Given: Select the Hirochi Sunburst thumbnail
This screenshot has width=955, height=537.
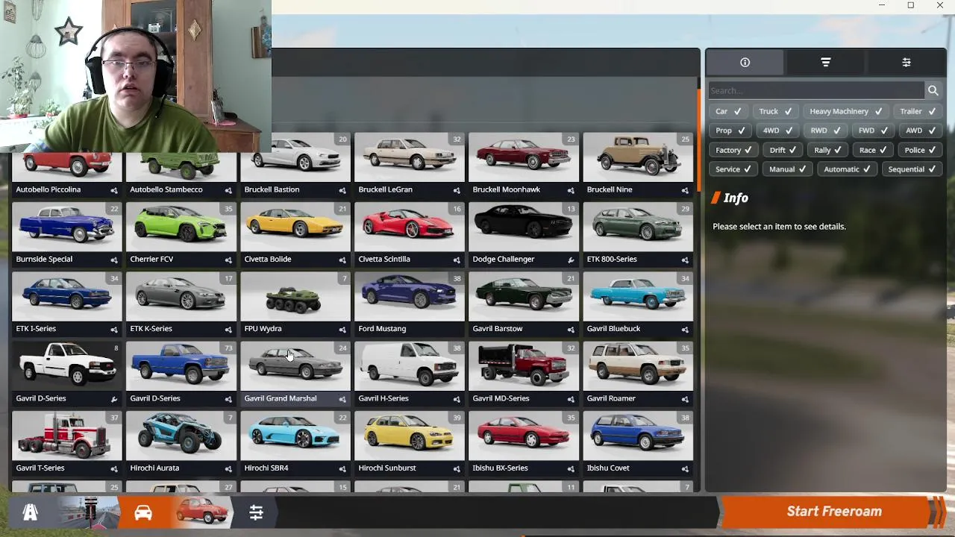Looking at the screenshot, I should click(409, 436).
